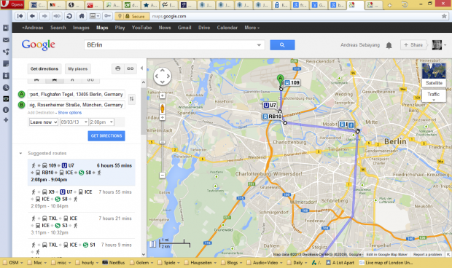
Task: Open Gmail in the Google bar
Action: (x=184, y=28)
